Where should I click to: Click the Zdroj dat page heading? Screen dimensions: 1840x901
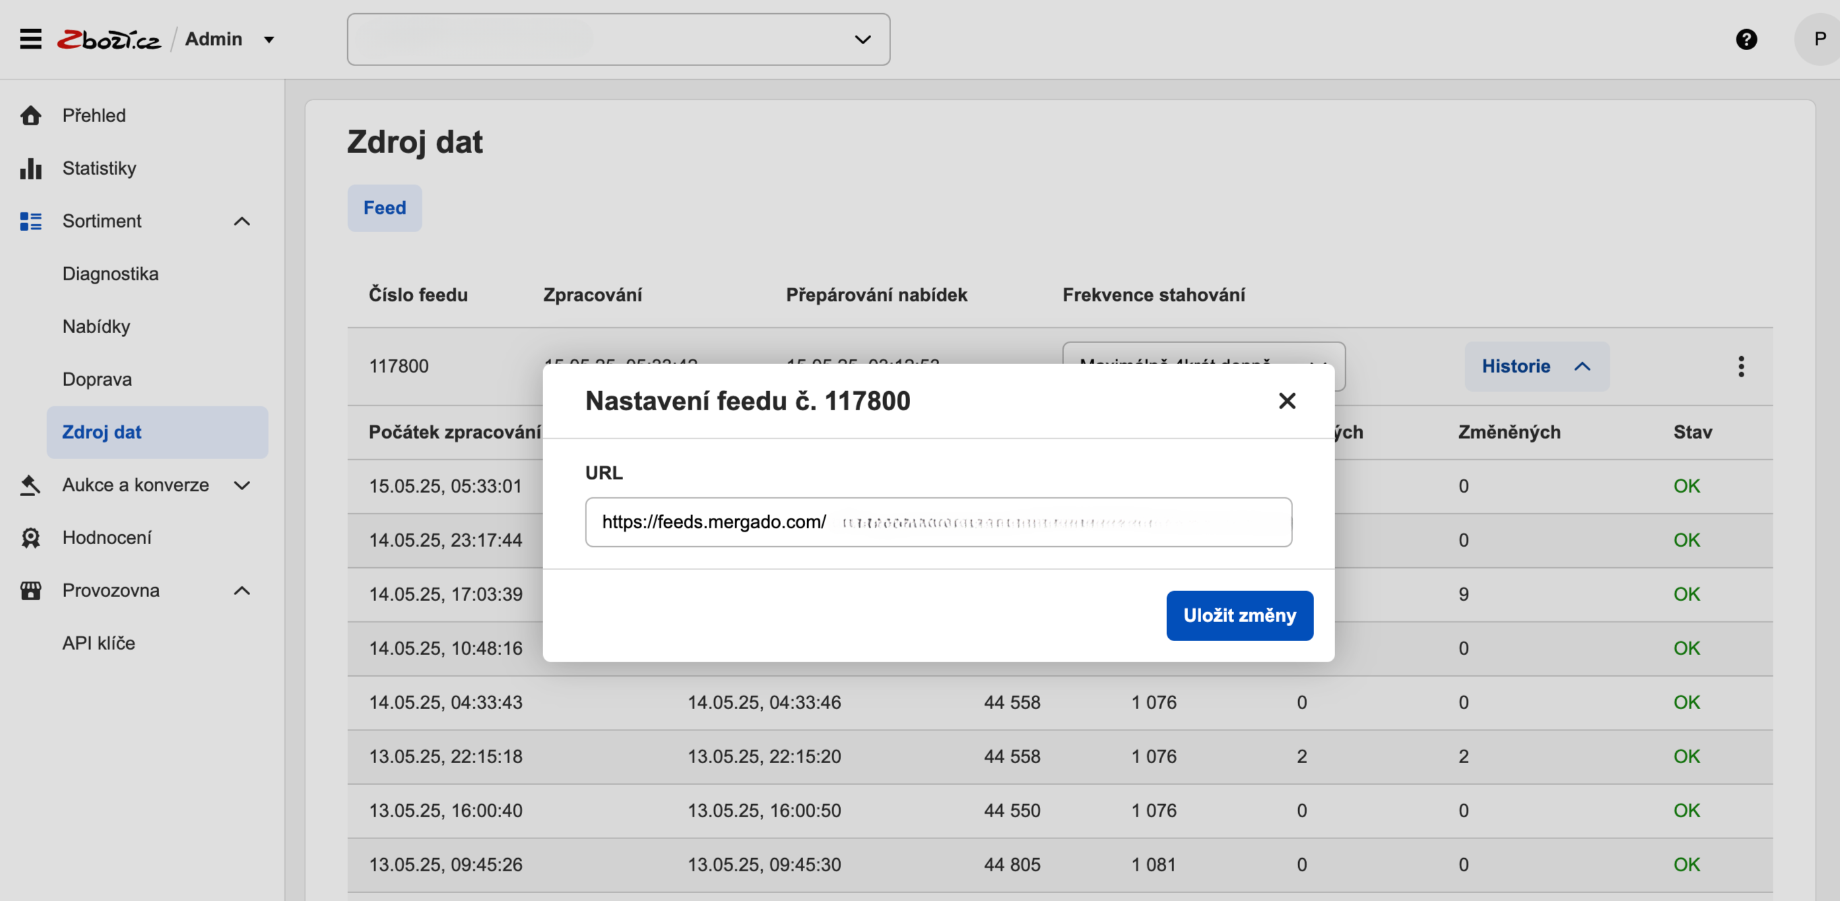tap(414, 141)
